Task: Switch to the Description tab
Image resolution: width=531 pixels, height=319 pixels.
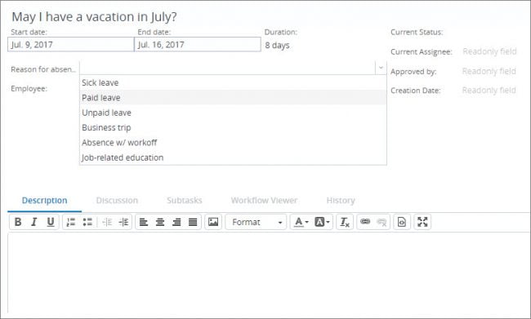Action: [x=44, y=200]
